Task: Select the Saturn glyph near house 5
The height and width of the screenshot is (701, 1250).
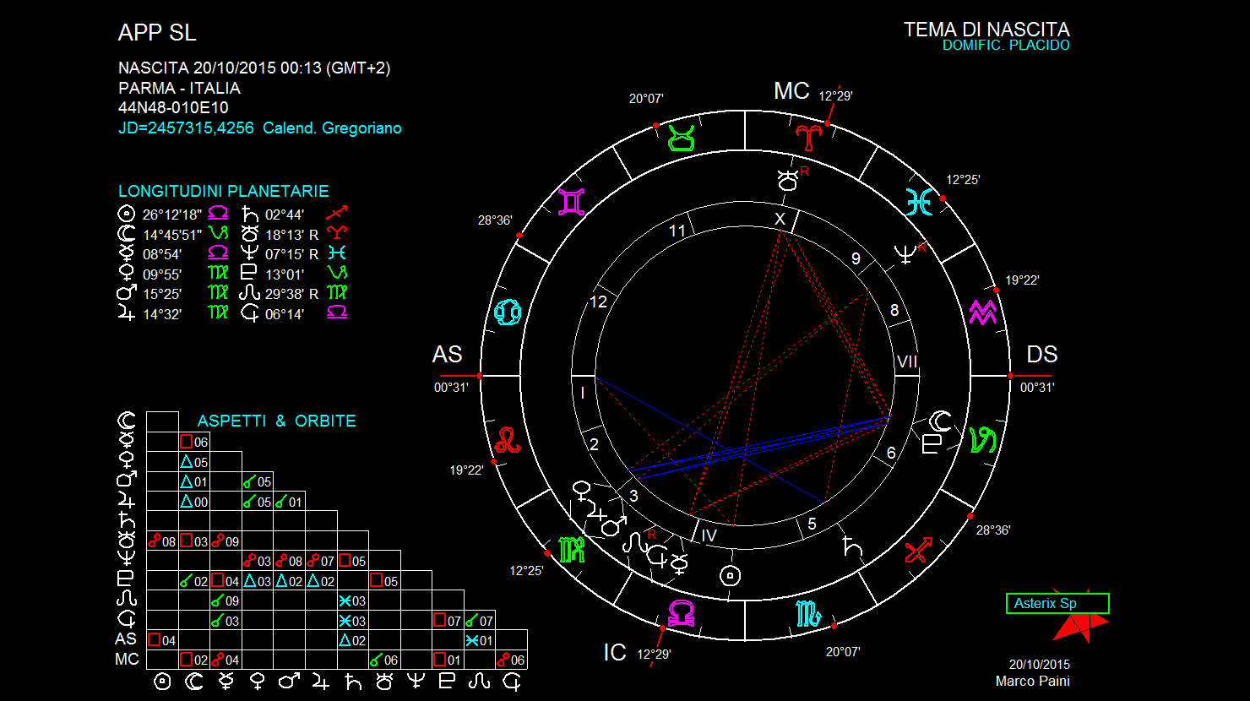Action: click(x=852, y=546)
